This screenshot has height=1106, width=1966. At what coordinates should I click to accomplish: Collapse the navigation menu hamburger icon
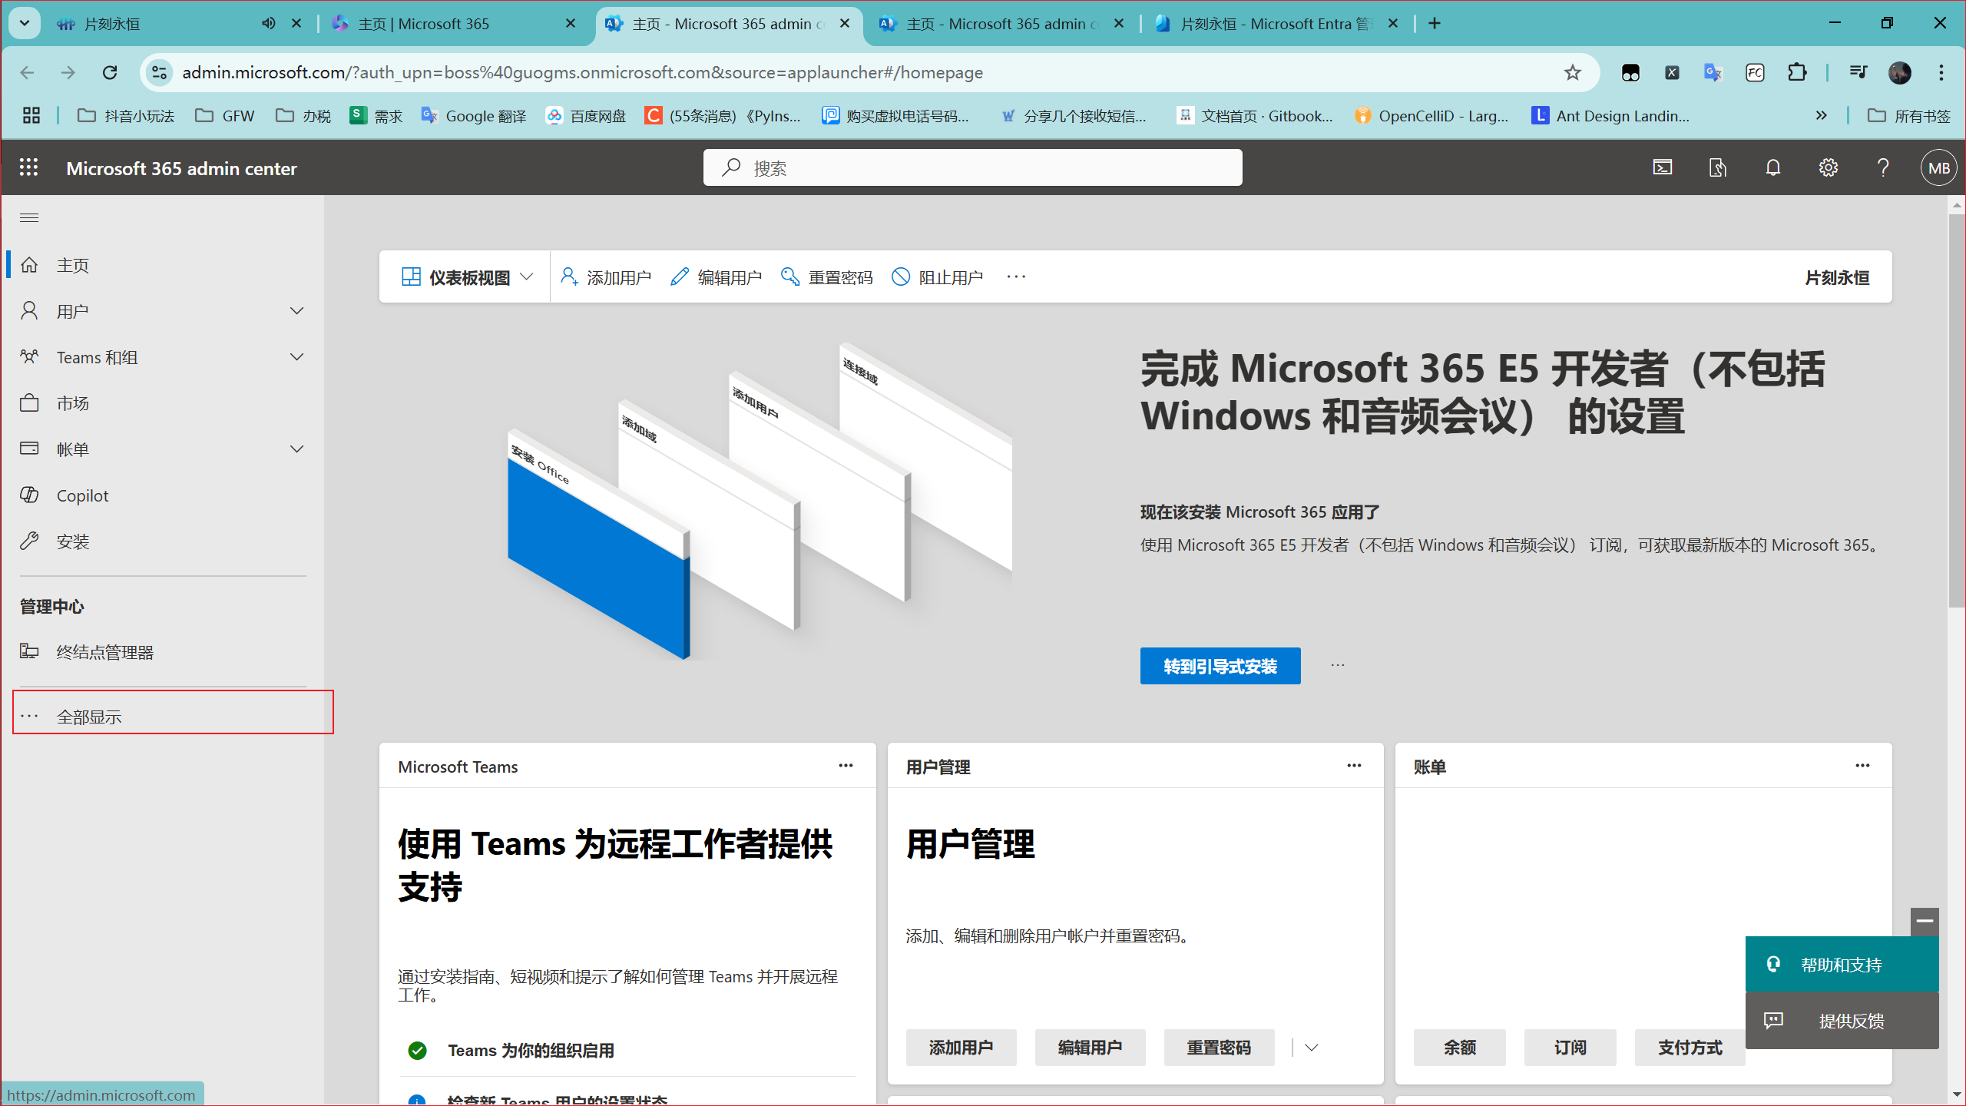29,218
